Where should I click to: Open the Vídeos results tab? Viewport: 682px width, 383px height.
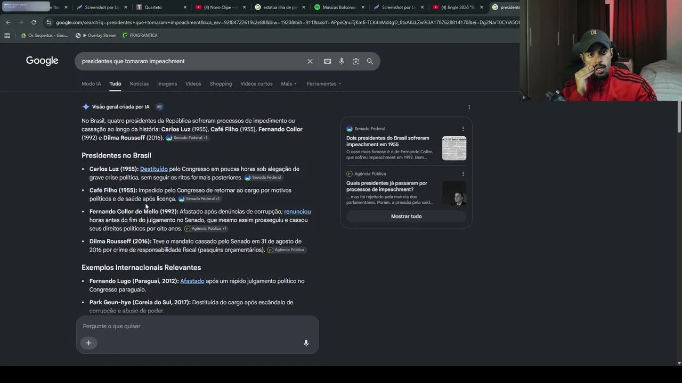(193, 84)
